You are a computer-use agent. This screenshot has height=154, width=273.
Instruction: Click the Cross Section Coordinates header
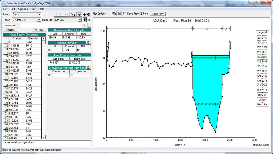(x=24, y=35)
